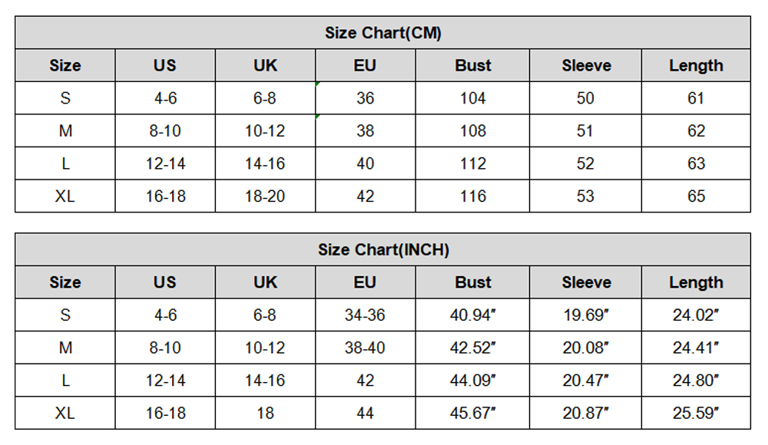Select the 20.87″ sleeve measurement cell

pyautogui.click(x=585, y=414)
